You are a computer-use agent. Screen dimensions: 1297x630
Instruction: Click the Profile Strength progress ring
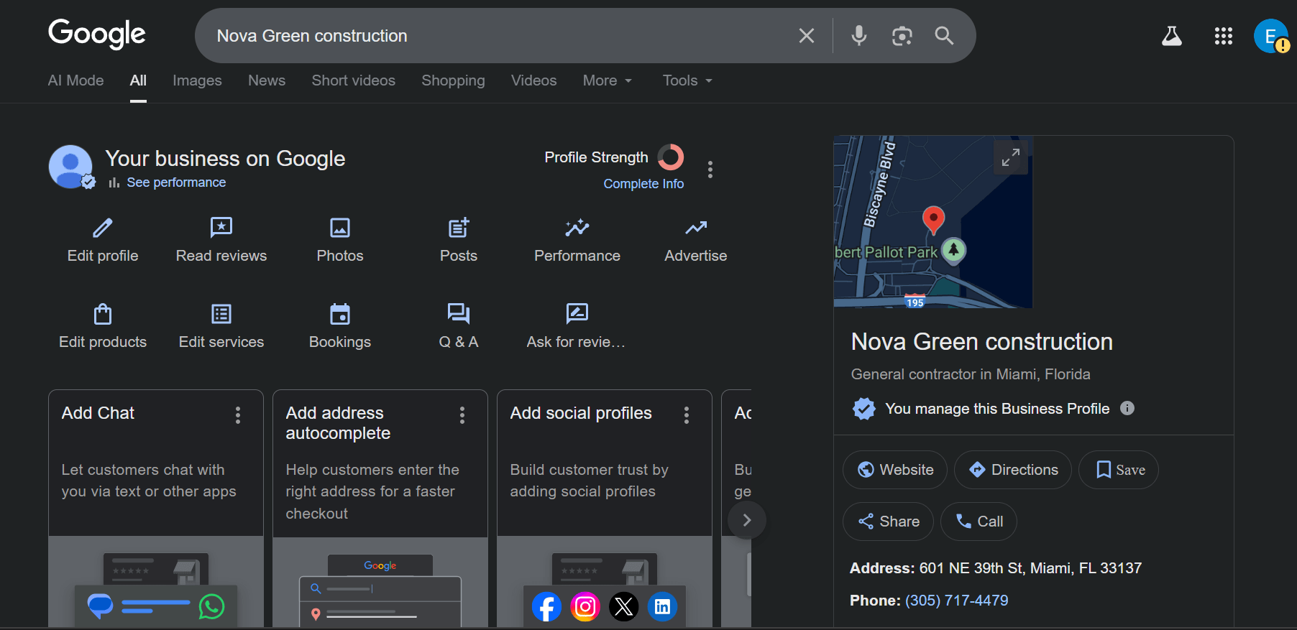(671, 157)
